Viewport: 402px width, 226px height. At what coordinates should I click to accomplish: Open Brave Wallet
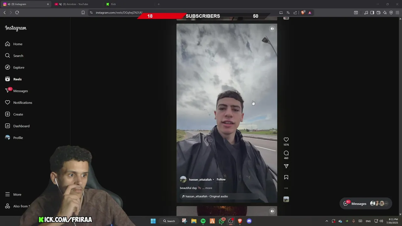(x=378, y=13)
